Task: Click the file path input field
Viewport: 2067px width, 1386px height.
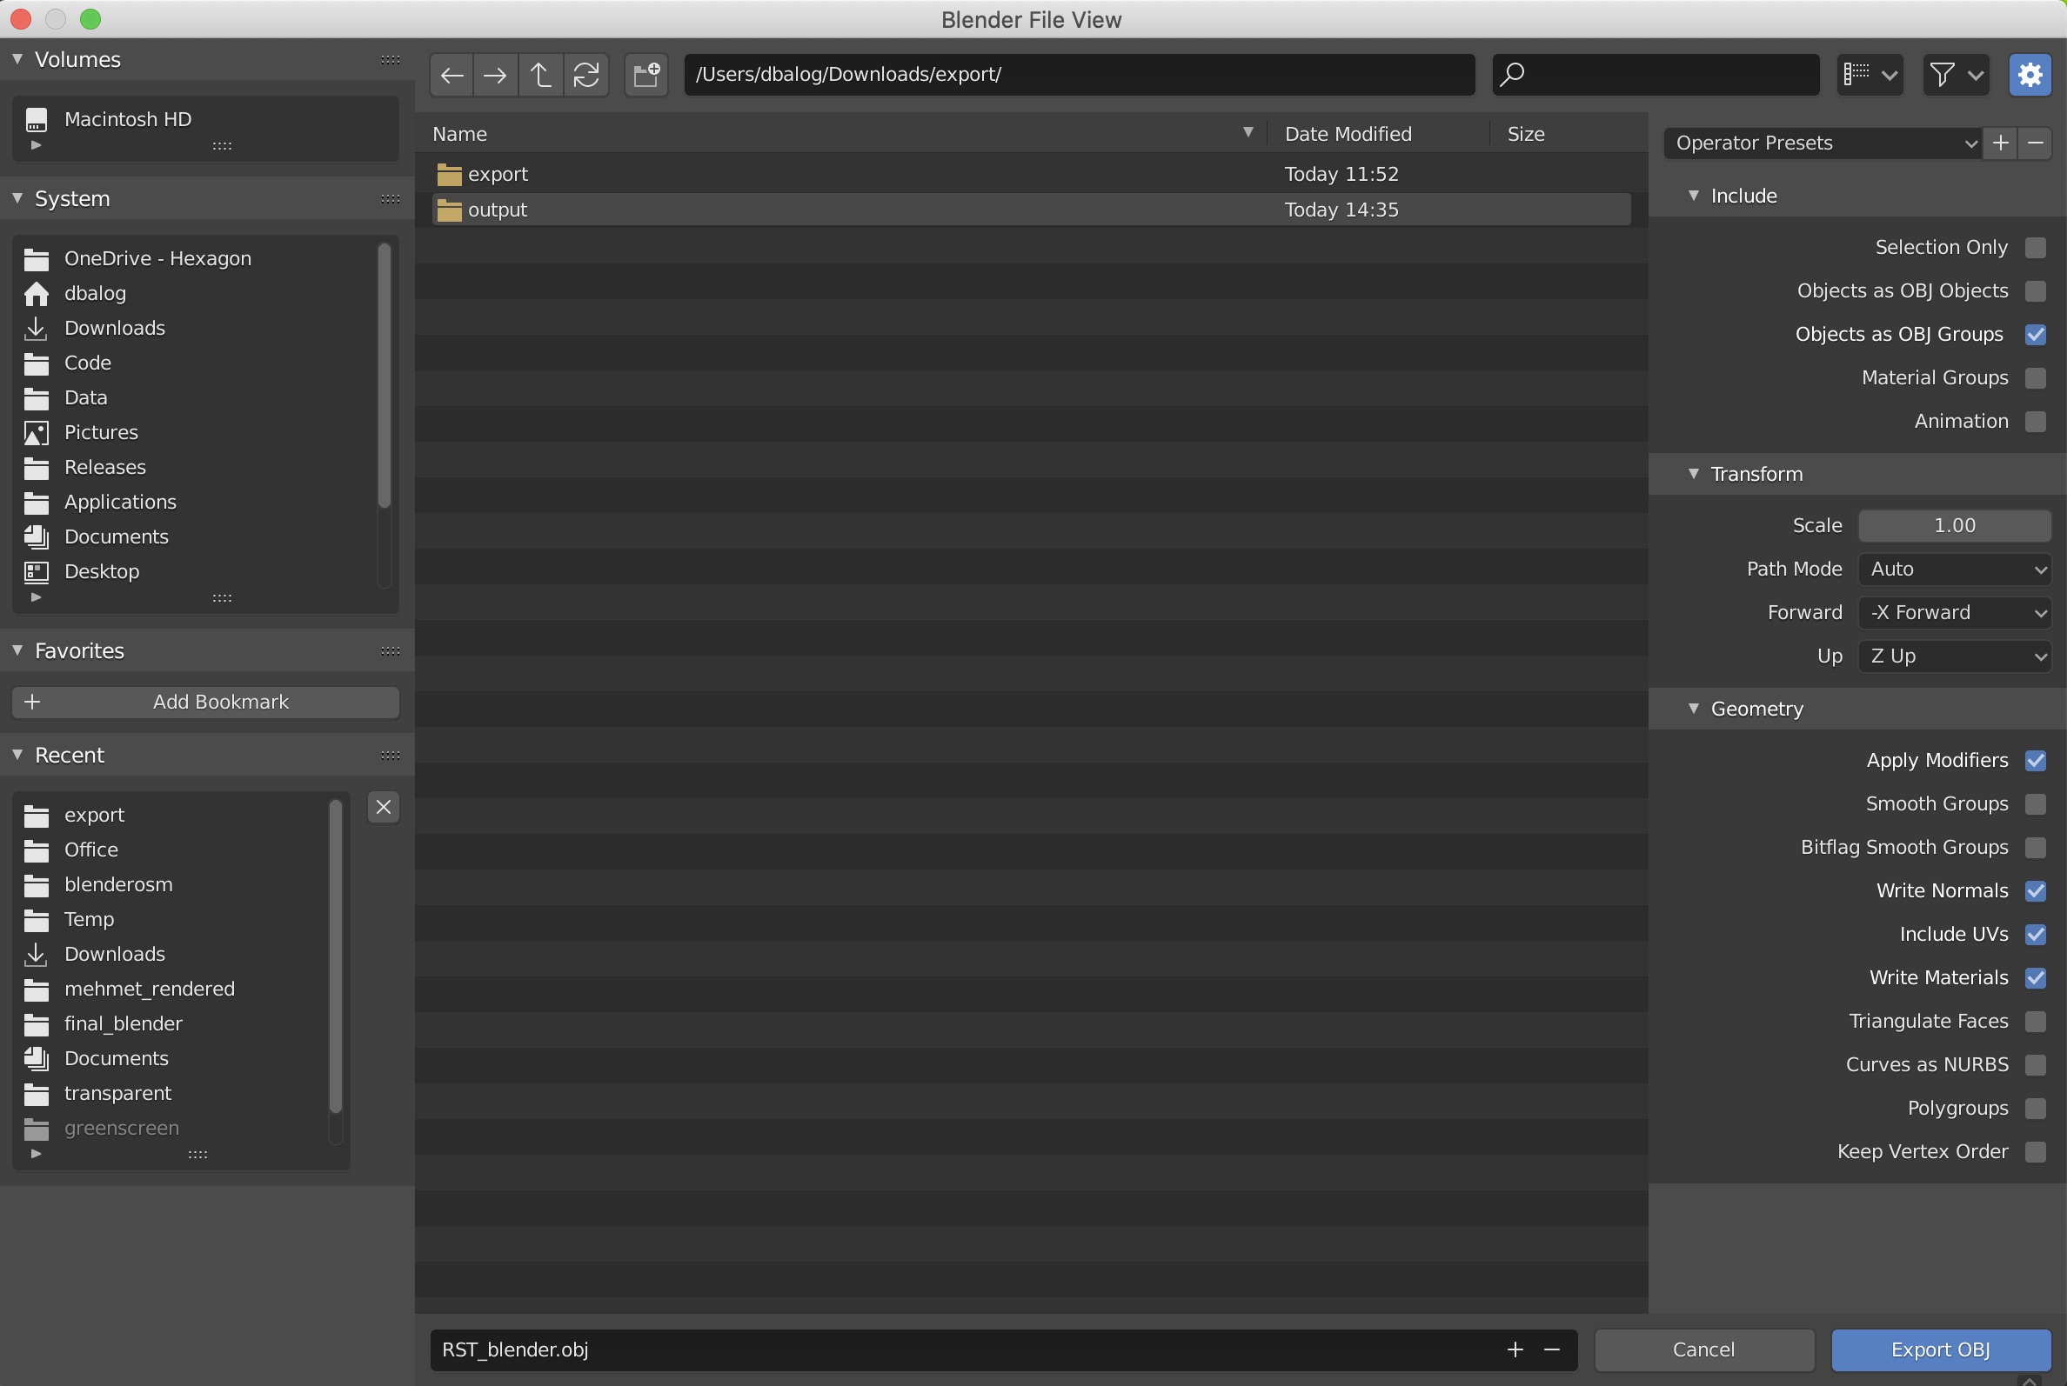Action: pyautogui.click(x=1079, y=75)
